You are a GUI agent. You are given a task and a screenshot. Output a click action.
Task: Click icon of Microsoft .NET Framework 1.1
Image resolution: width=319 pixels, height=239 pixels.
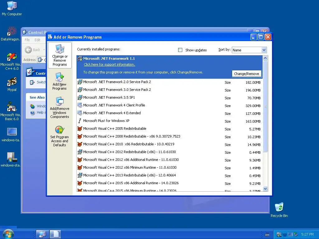click(80, 59)
